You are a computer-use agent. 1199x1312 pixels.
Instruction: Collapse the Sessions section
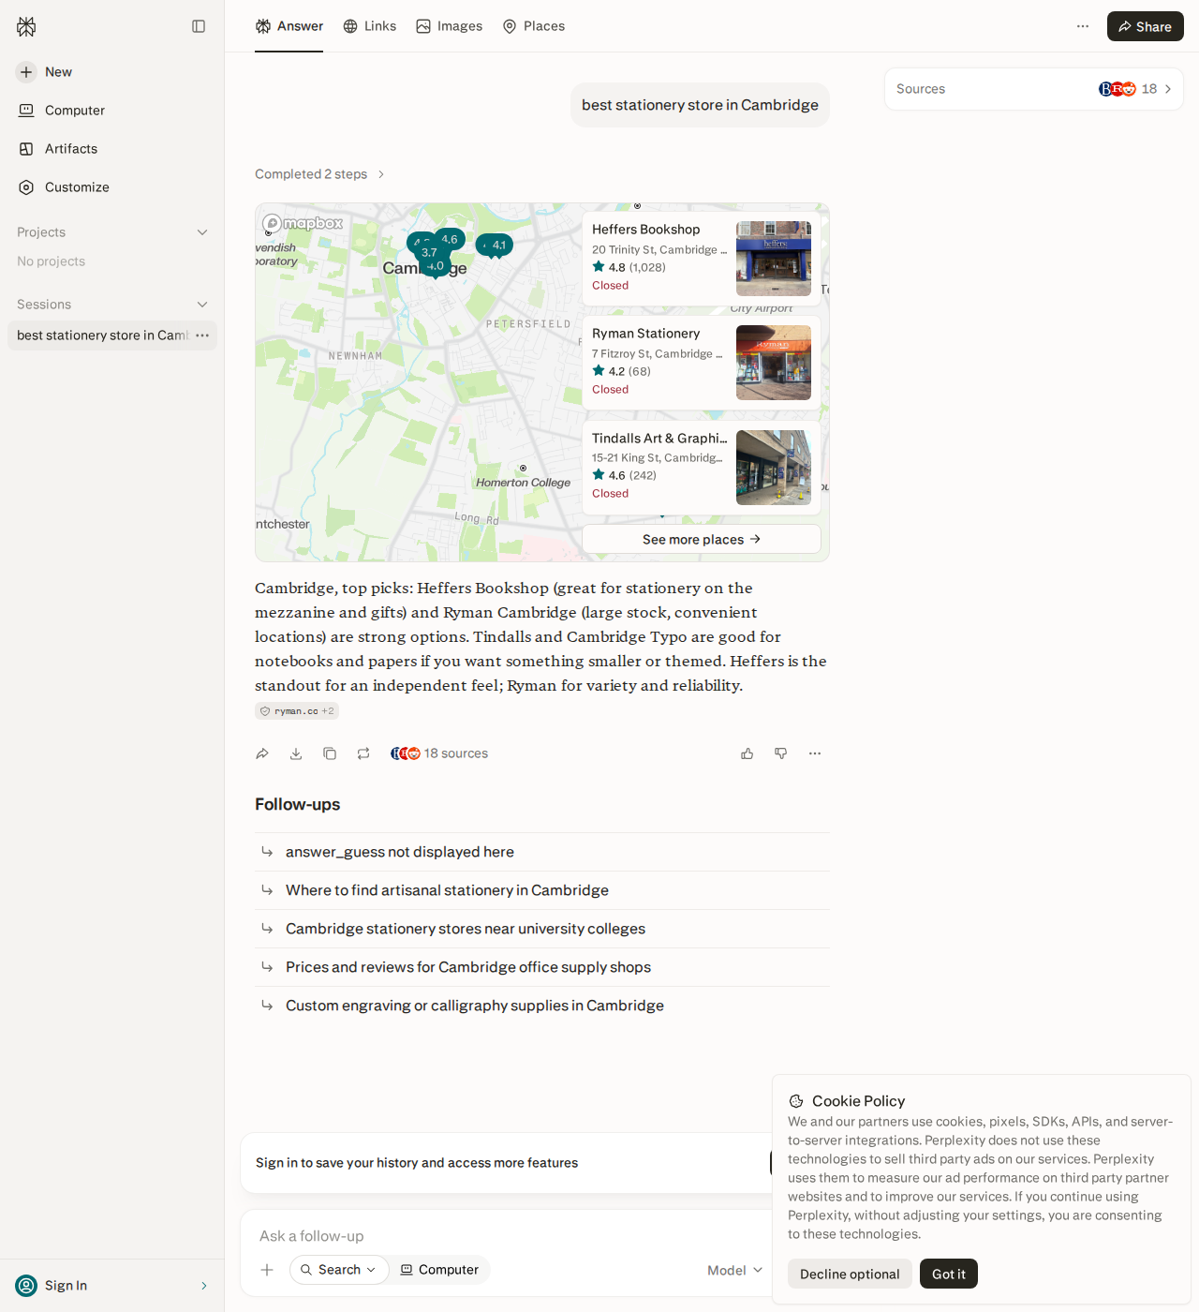pos(202,305)
